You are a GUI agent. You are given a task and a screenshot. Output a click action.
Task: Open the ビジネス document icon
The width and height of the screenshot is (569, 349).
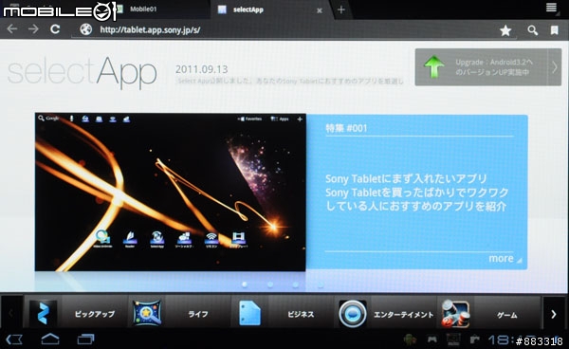pyautogui.click(x=249, y=313)
